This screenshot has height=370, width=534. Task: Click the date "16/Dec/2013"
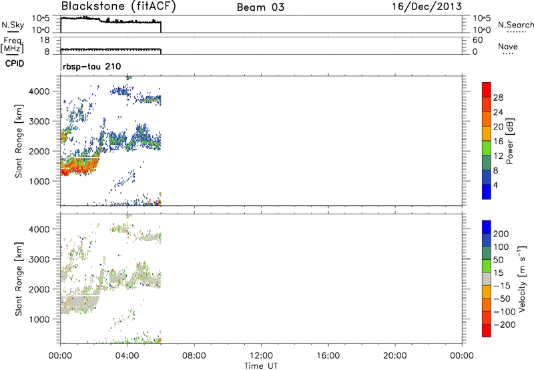[x=427, y=7]
